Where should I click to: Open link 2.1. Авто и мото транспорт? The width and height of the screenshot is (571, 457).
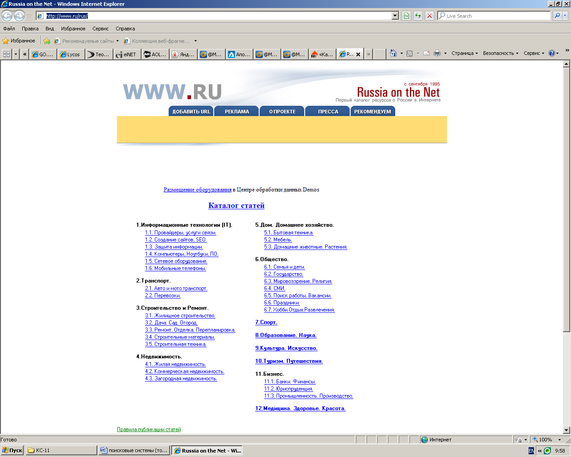[176, 288]
